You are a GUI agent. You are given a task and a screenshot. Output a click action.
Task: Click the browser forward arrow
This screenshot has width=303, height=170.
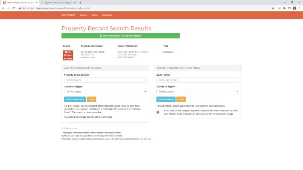[x=9, y=8]
